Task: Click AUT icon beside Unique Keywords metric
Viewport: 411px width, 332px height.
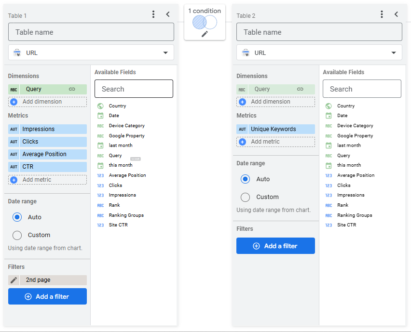Action: (242, 129)
